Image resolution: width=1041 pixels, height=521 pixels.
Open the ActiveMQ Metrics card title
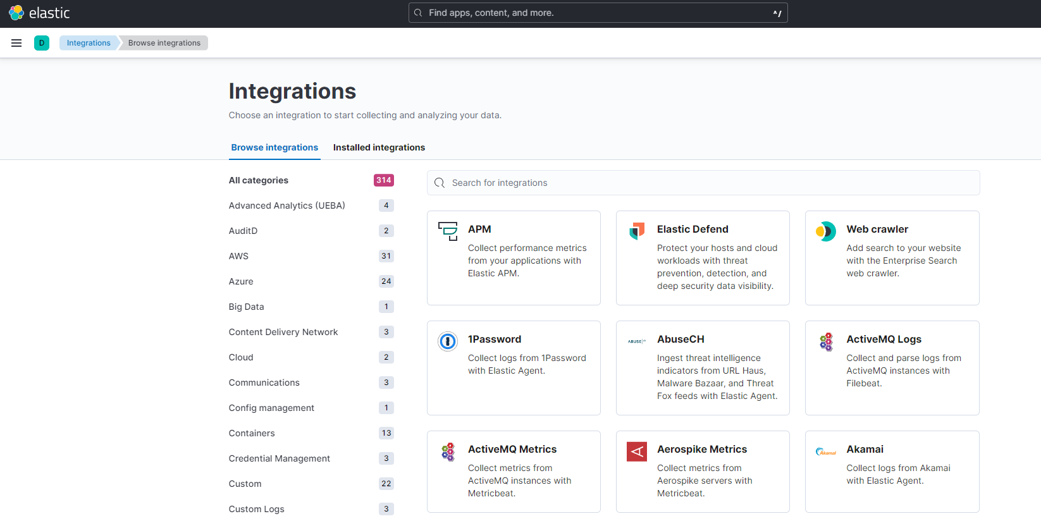pos(512,449)
